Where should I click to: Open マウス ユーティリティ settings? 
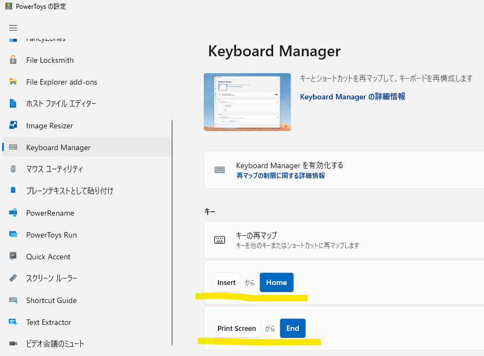pos(87,169)
